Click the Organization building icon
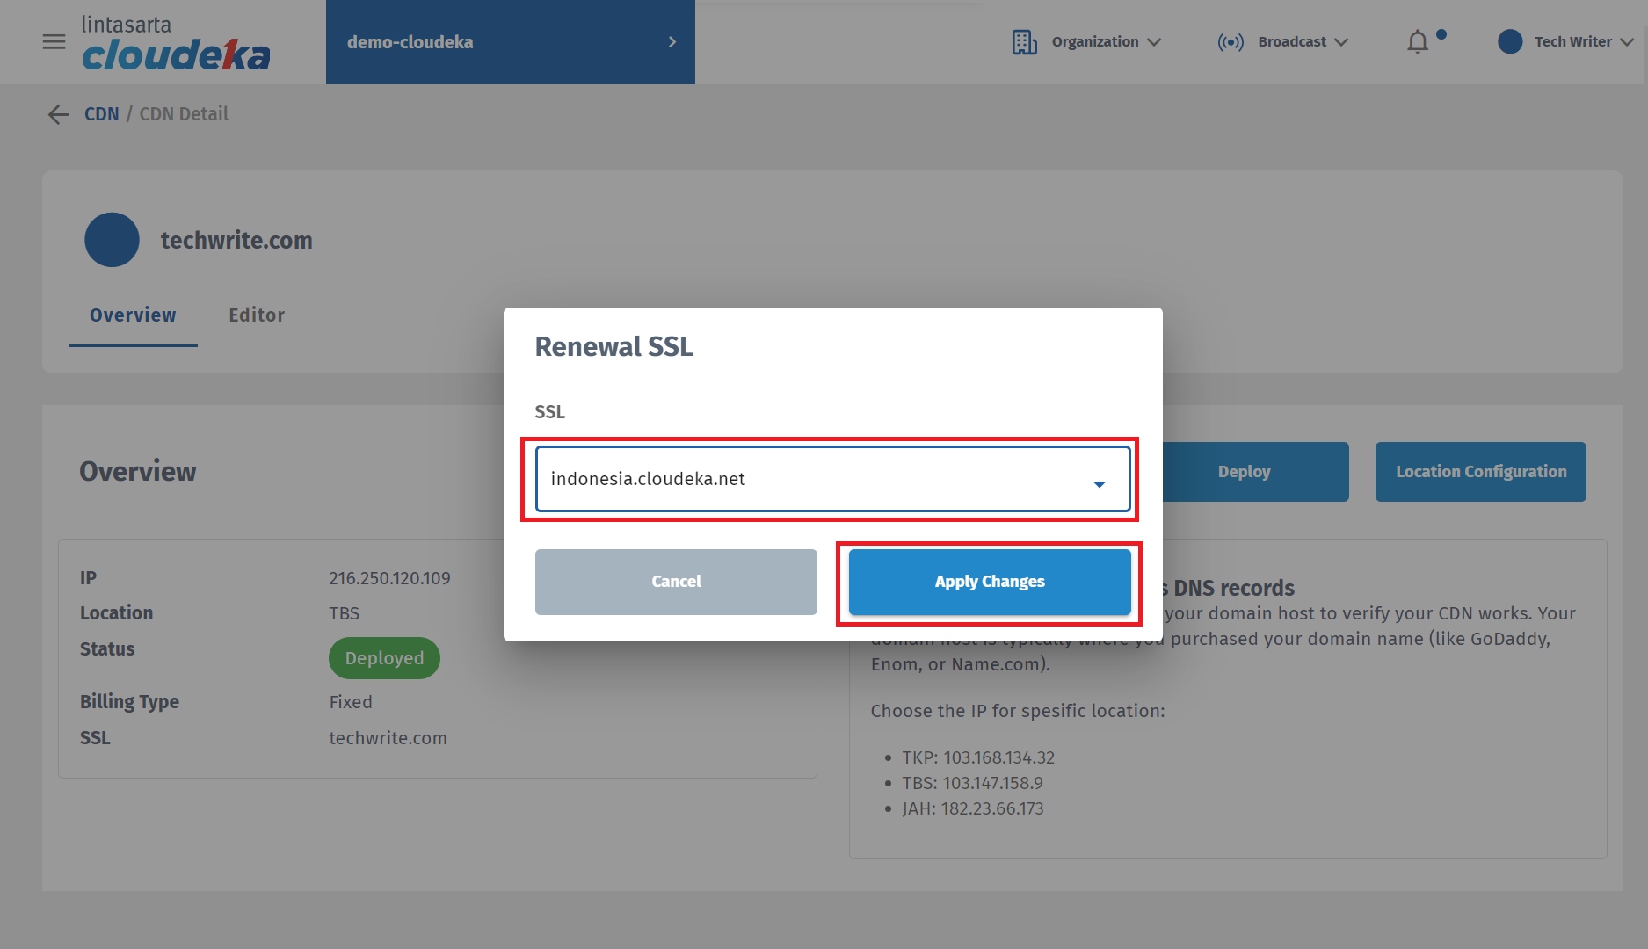Image resolution: width=1648 pixels, height=949 pixels. click(1024, 41)
